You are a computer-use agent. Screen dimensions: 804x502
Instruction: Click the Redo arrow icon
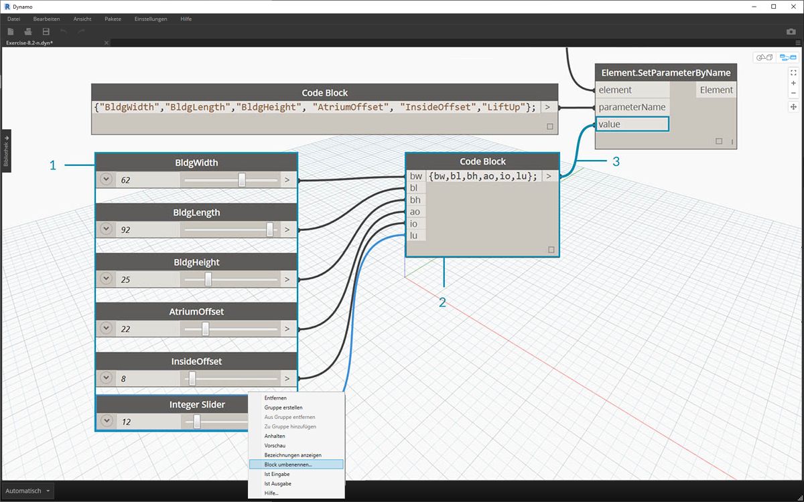[x=81, y=31]
